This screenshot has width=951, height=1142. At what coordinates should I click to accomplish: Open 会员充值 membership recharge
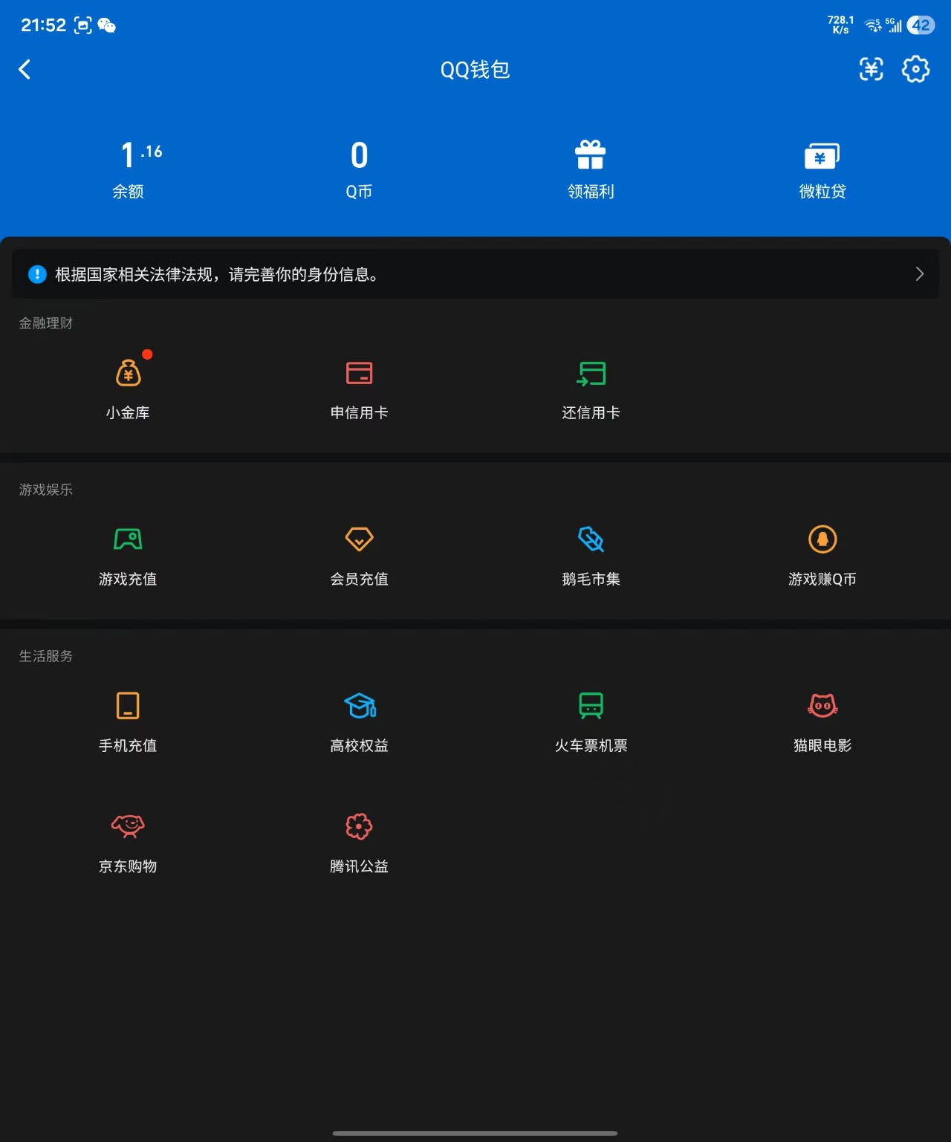tap(359, 550)
